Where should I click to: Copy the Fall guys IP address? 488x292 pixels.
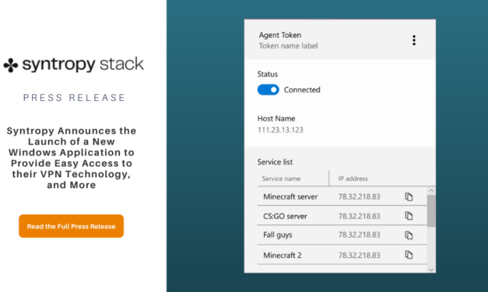coord(409,235)
